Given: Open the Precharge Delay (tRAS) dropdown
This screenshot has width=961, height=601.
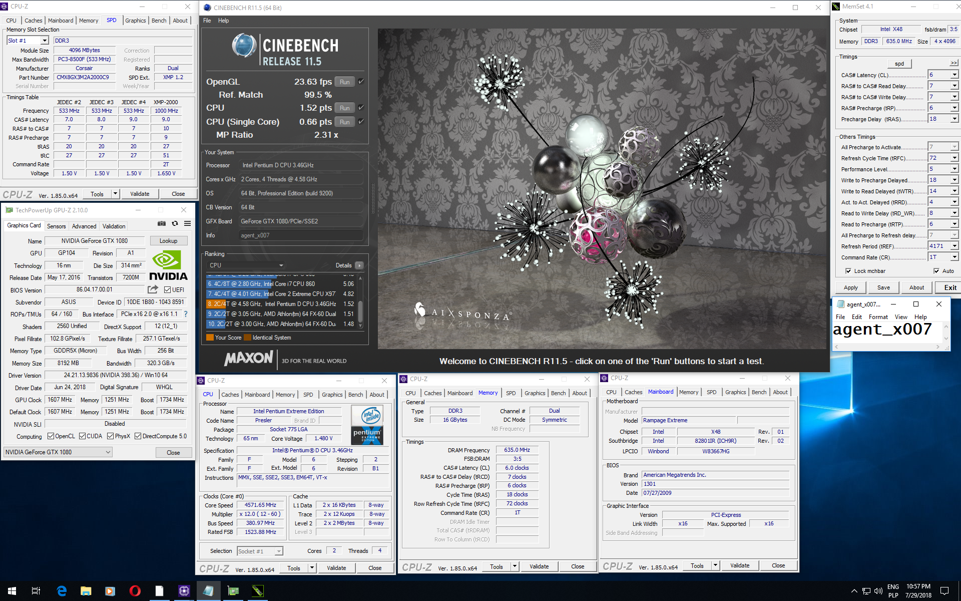Looking at the screenshot, I should point(954,119).
